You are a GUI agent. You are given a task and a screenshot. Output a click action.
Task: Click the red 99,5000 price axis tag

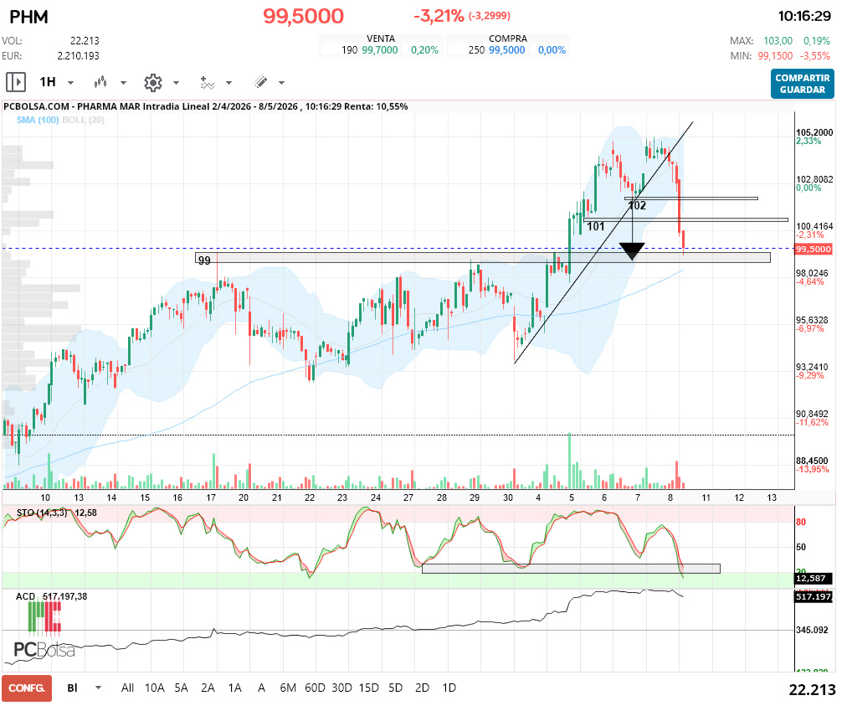click(x=813, y=250)
